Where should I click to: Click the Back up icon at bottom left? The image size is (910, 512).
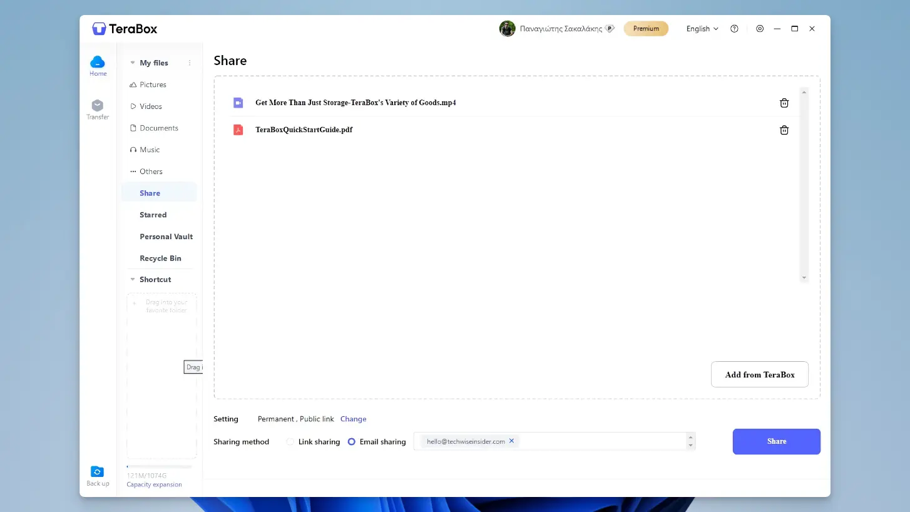point(98,471)
